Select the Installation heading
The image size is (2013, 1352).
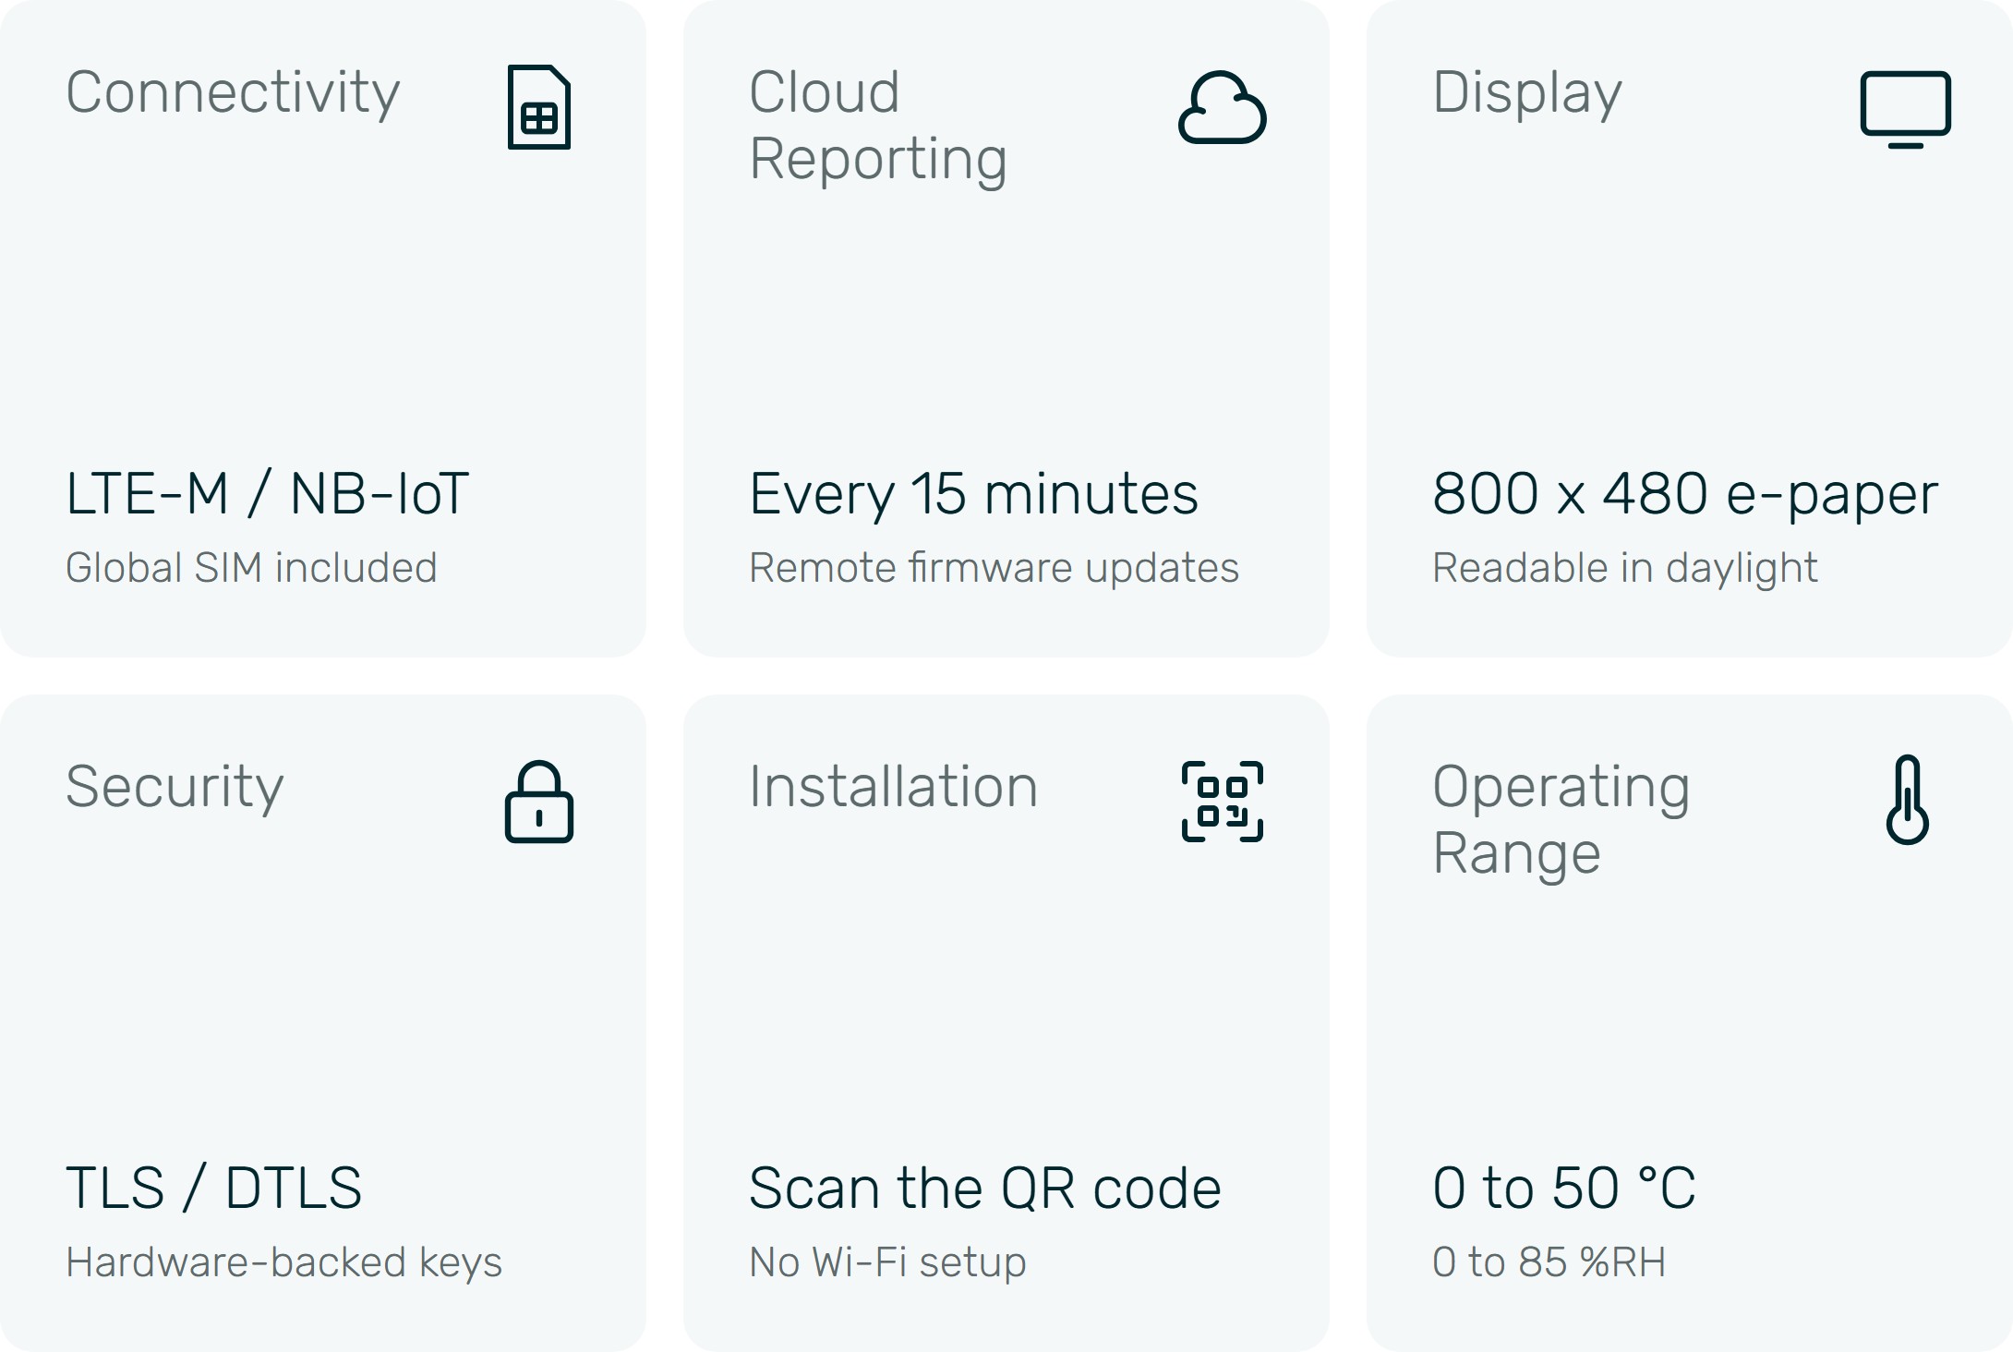[894, 787]
